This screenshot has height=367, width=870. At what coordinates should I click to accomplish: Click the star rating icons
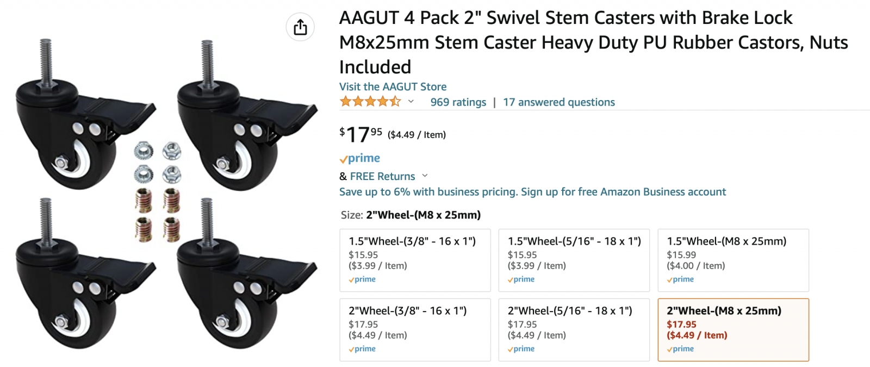[370, 102]
